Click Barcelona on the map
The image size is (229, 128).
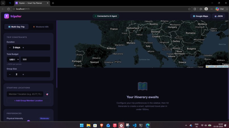118,54
